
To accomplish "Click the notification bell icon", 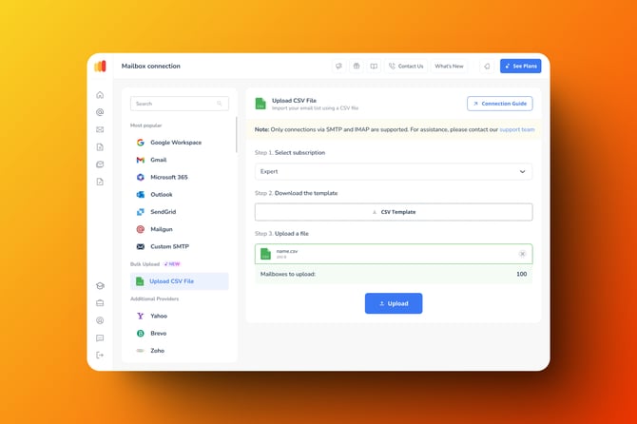I will [487, 67].
